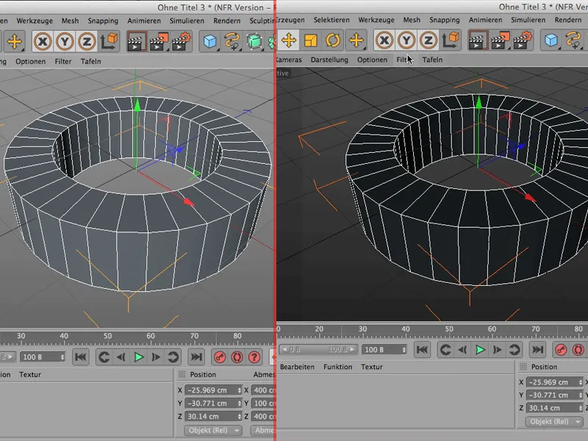Screen dimensions: 588x441
Task: Open Objekt (Rel) dropdown in right window
Action: click(554, 421)
